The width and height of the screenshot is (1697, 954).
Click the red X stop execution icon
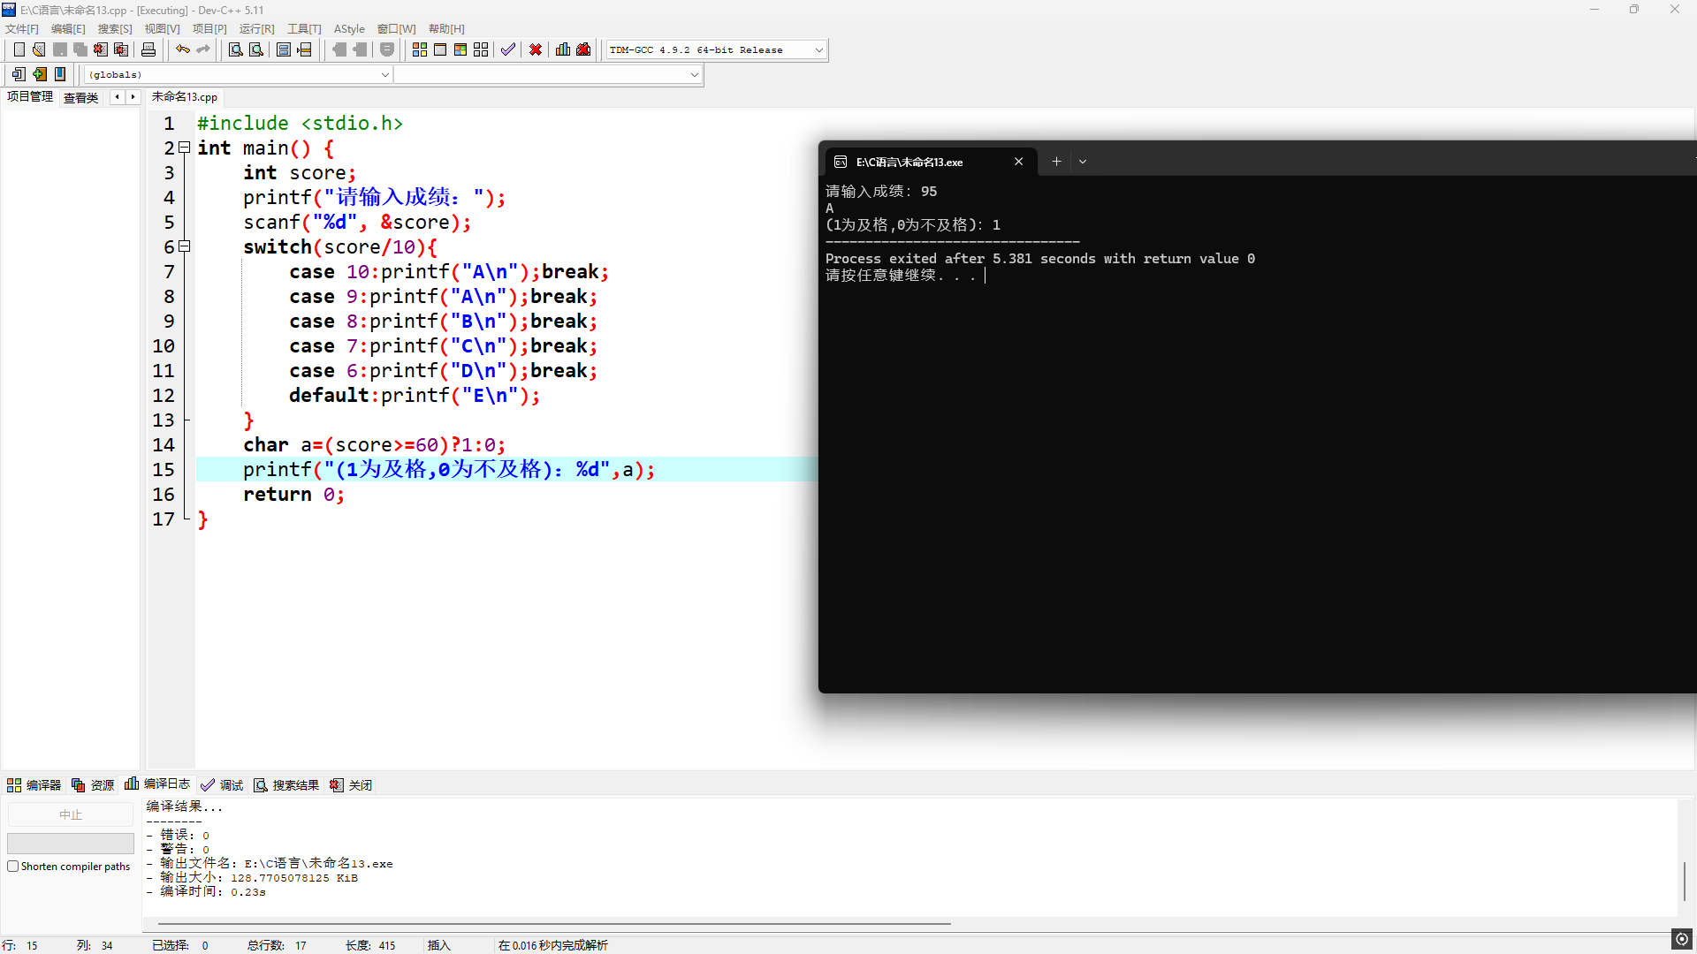click(536, 49)
